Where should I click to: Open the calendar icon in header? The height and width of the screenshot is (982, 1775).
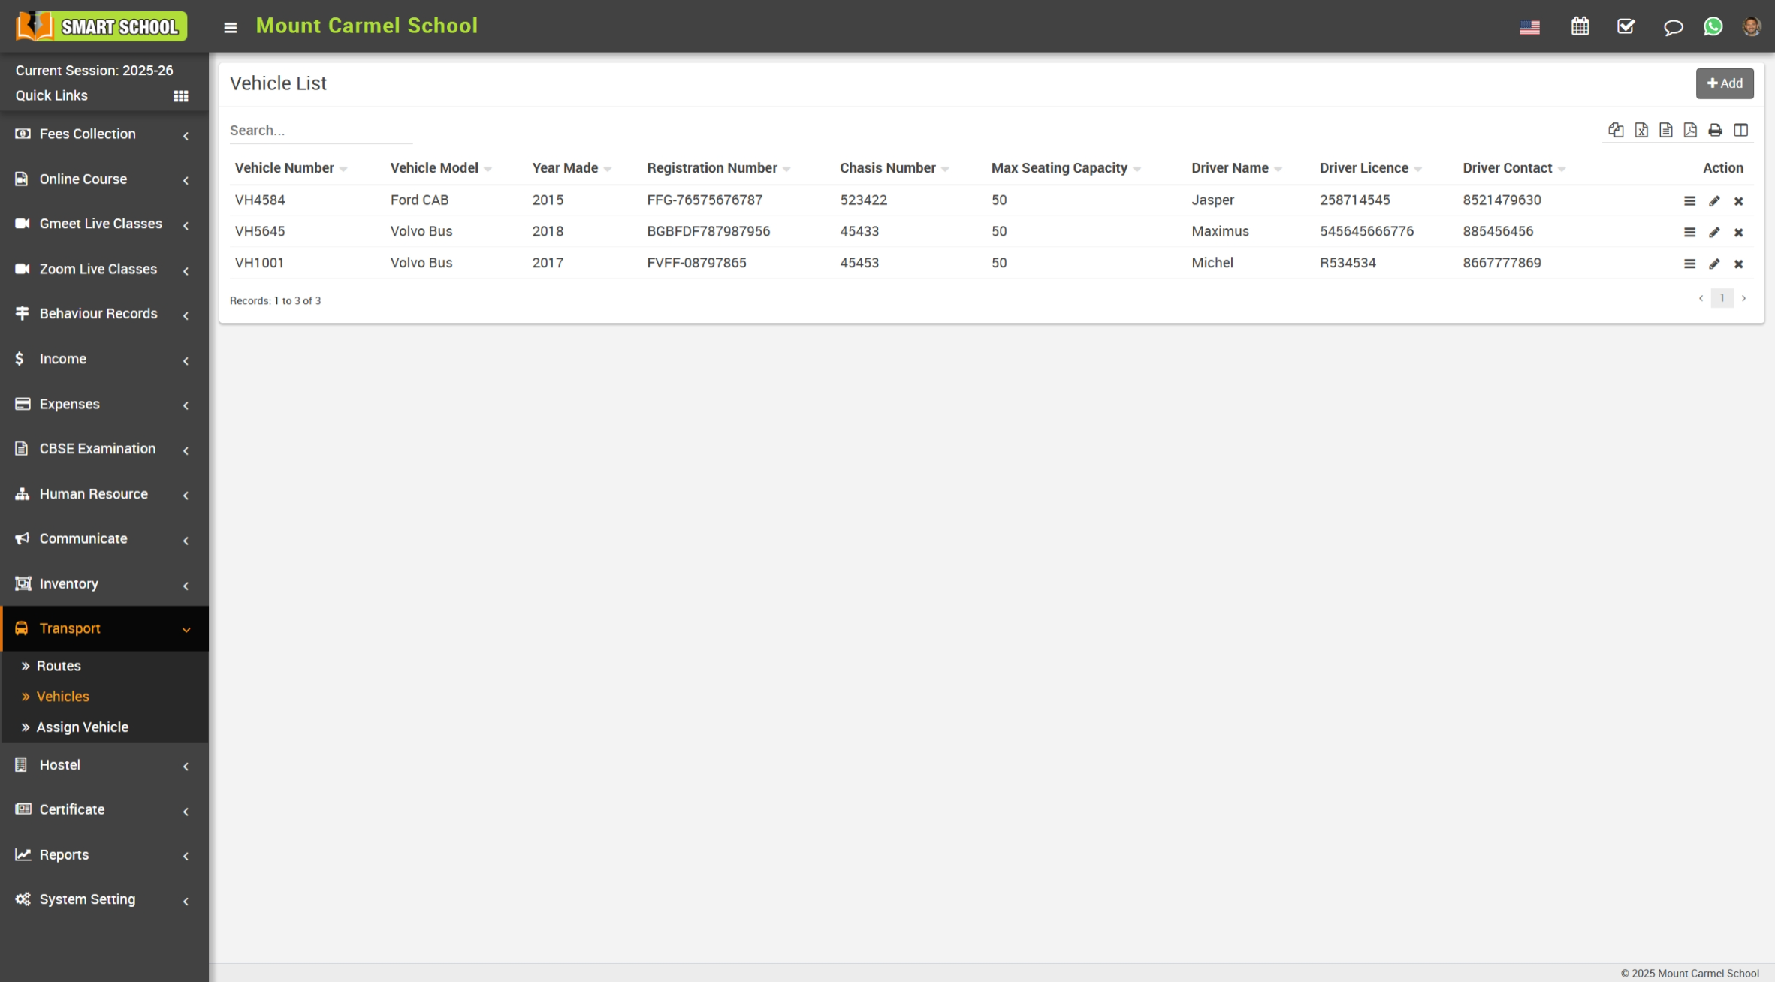1580,26
